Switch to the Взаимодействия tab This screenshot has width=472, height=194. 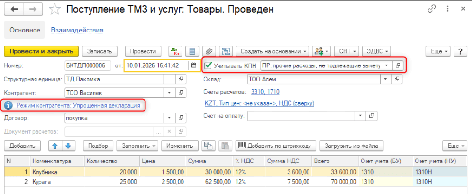77,30
